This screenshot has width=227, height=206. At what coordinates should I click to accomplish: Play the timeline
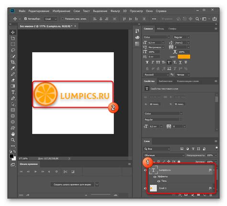coord(35,172)
